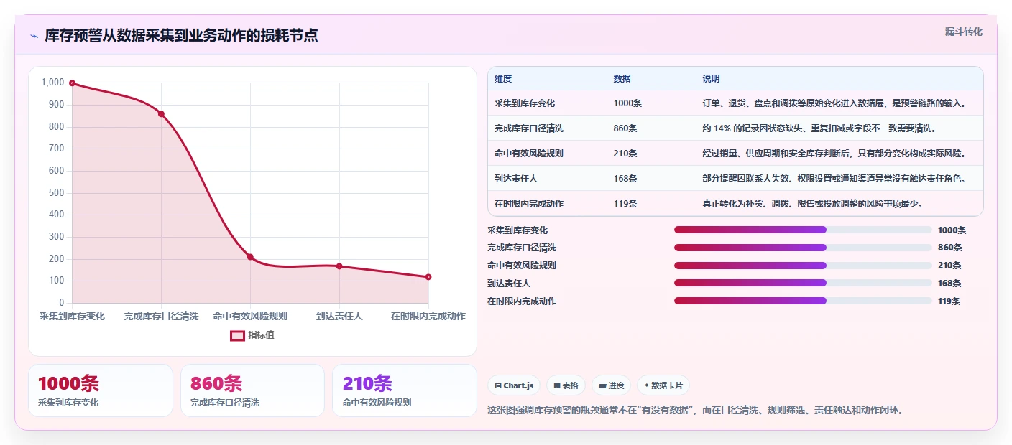Click the 说明 column header

point(711,79)
